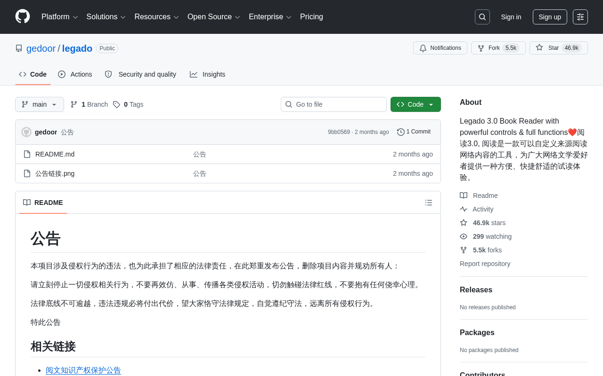Open the Releases heading link
Screen dimensions: 603x376
pyautogui.click(x=476, y=290)
